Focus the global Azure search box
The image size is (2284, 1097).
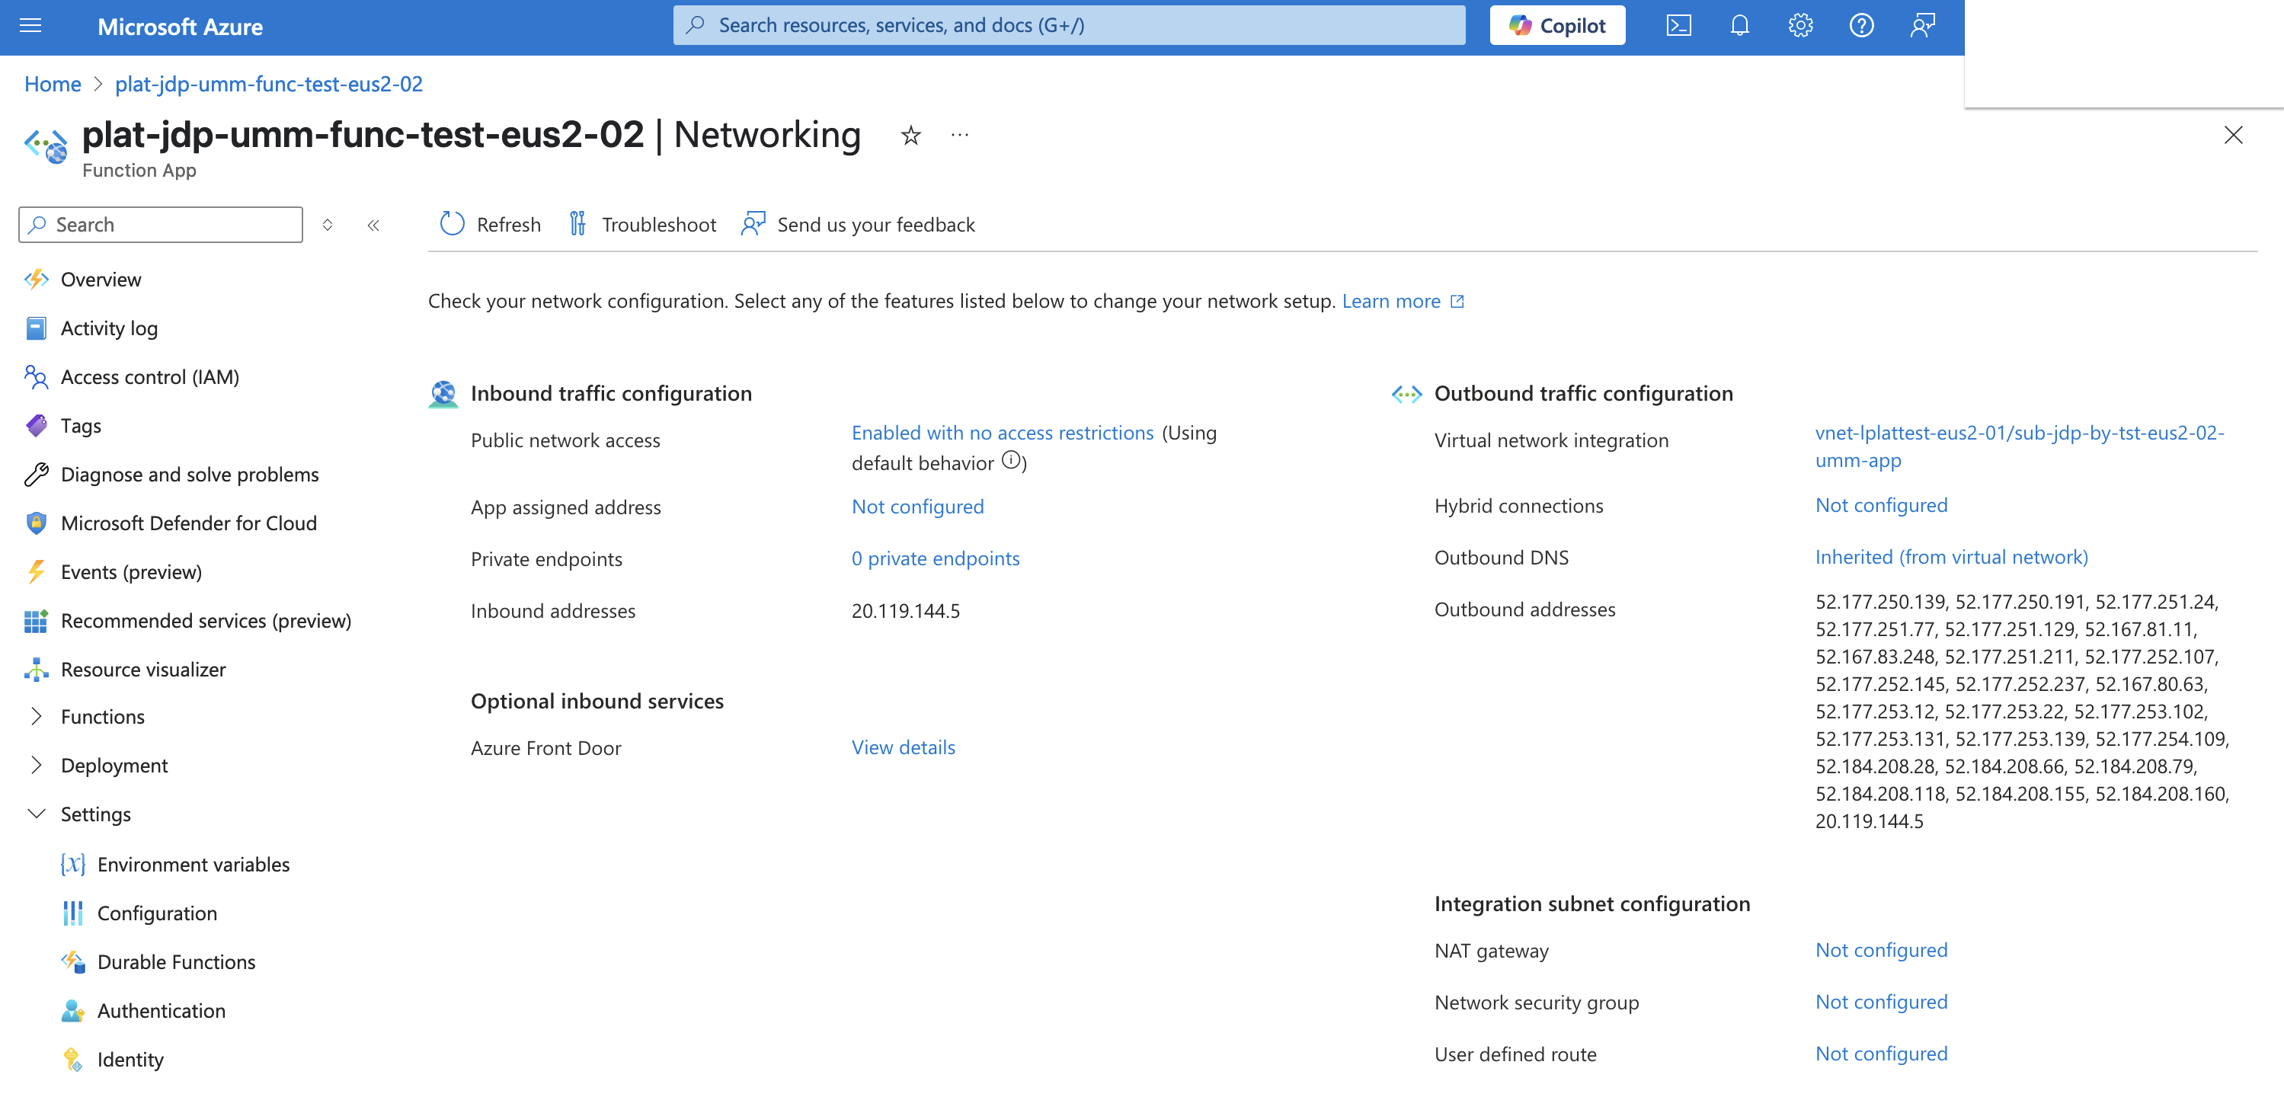click(1068, 26)
